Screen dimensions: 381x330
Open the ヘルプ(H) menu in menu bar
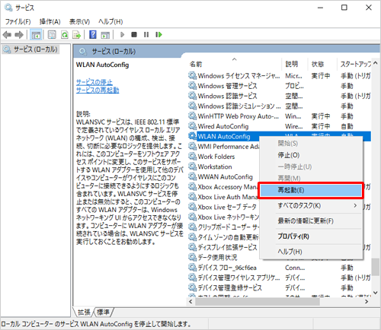click(x=110, y=21)
